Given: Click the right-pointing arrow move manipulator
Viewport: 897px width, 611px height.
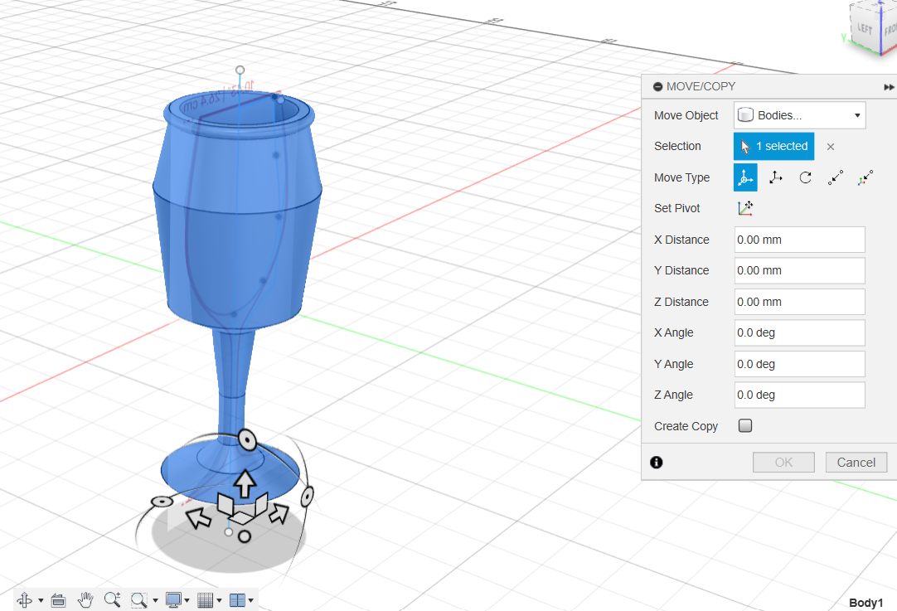Looking at the screenshot, I should click(x=279, y=512).
